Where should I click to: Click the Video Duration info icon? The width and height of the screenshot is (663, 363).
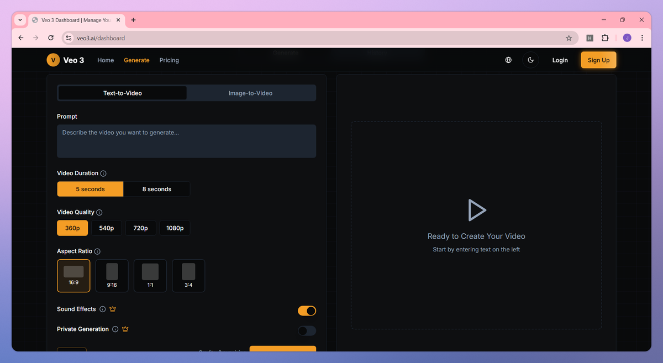[103, 173]
